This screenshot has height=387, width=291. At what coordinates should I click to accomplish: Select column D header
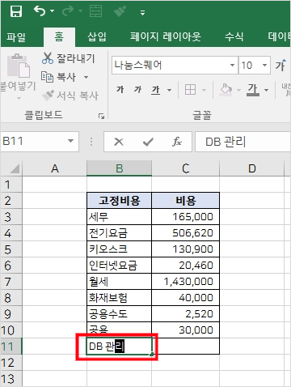click(252, 168)
